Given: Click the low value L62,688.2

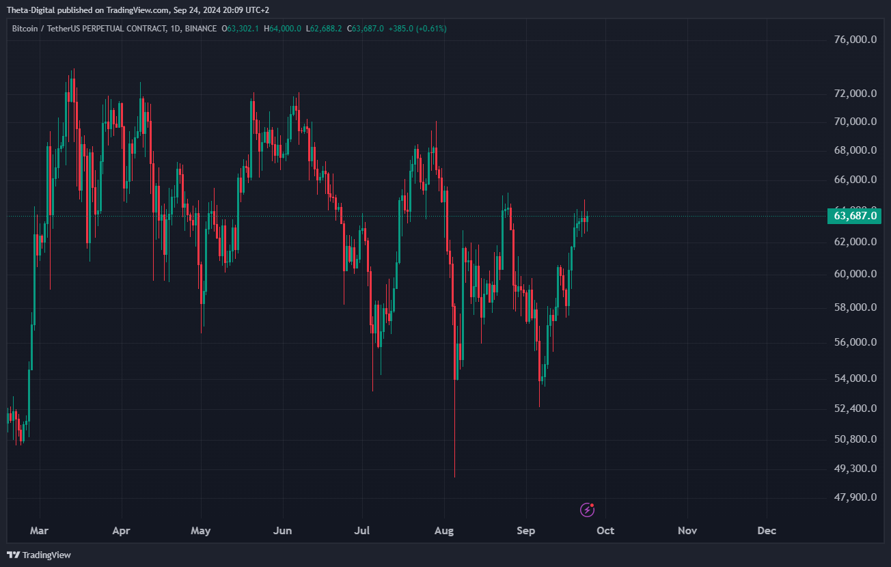Looking at the screenshot, I should point(324,29).
